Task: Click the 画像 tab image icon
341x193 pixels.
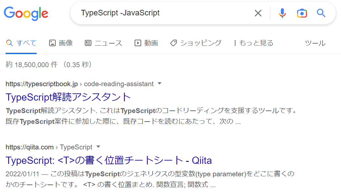Action: click(52, 43)
